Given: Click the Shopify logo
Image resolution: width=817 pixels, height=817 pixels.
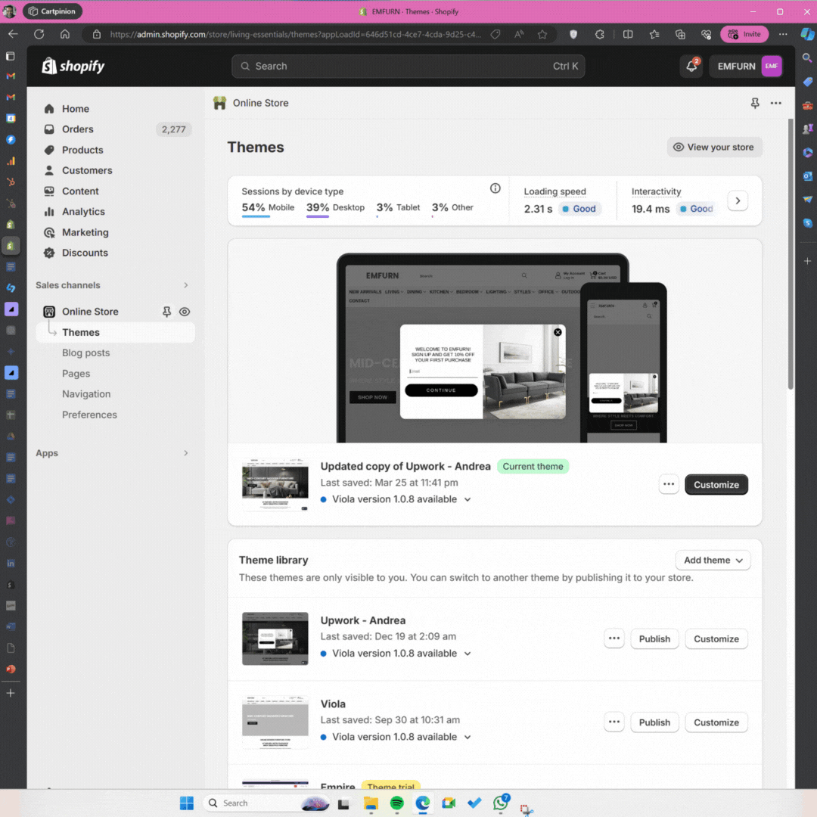Looking at the screenshot, I should click(x=73, y=66).
